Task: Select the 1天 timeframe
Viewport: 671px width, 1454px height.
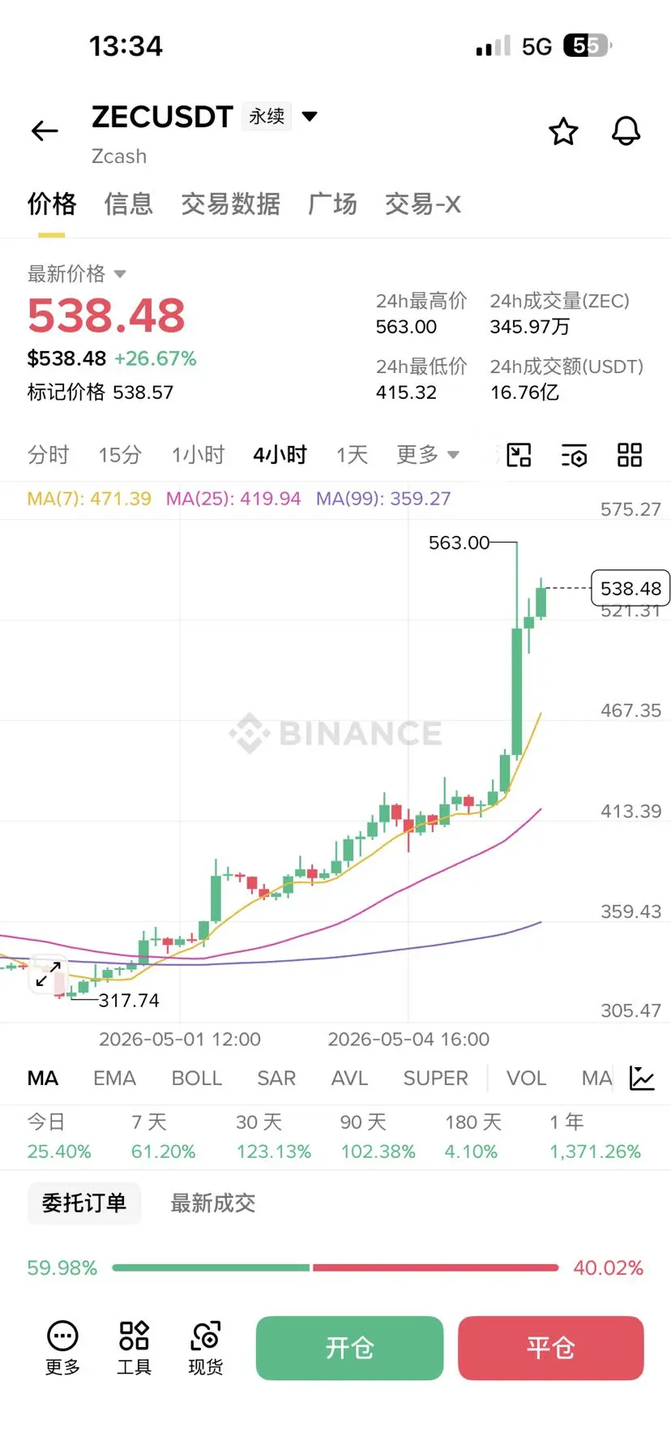Action: (353, 455)
